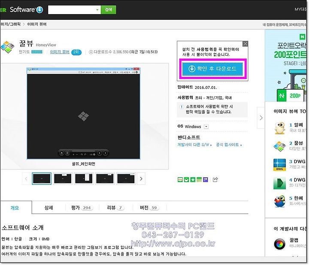Click 5 한씨 ranking text
The width and height of the screenshot is (309, 265).
point(296,198)
